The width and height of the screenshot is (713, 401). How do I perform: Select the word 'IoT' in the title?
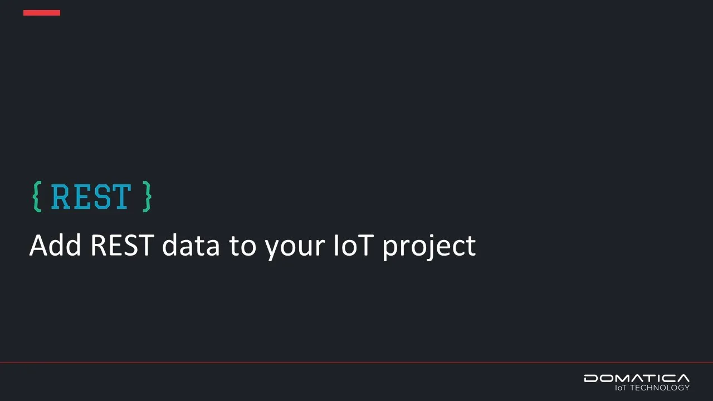tap(353, 245)
